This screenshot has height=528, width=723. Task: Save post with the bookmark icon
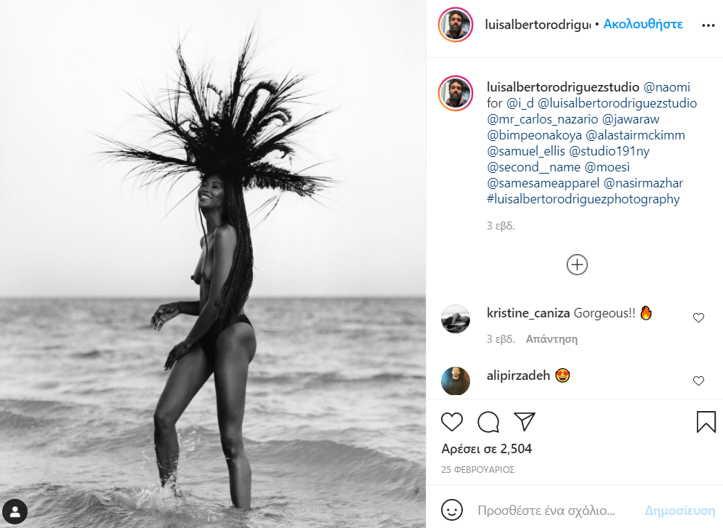(706, 421)
